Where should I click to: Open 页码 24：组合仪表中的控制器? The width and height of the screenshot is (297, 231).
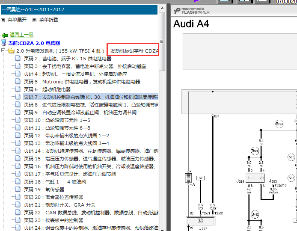tap(91, 228)
